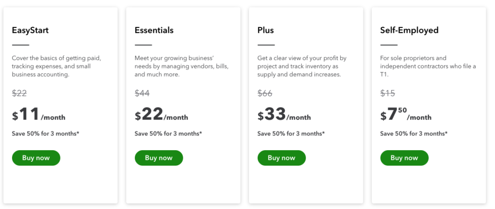The height and width of the screenshot is (209, 495).
Task: Click the Plus plan description text
Action: (302, 66)
